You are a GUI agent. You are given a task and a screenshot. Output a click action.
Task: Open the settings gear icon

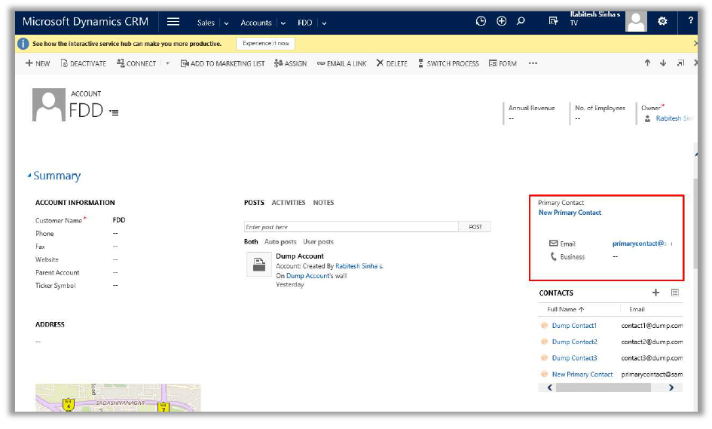point(662,22)
